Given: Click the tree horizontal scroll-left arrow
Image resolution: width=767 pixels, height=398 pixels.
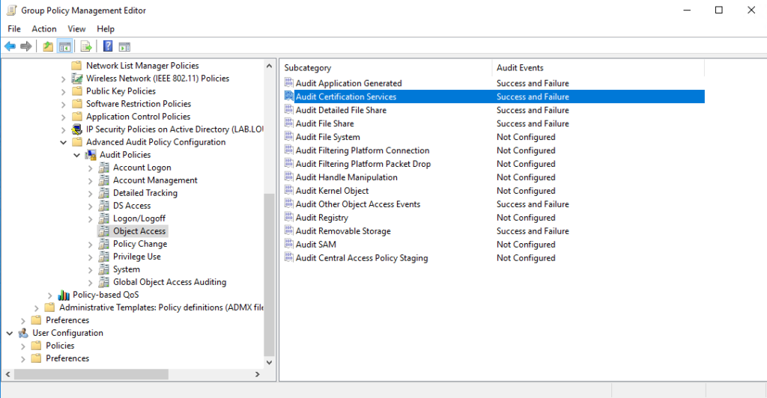Looking at the screenshot, I should [7, 374].
